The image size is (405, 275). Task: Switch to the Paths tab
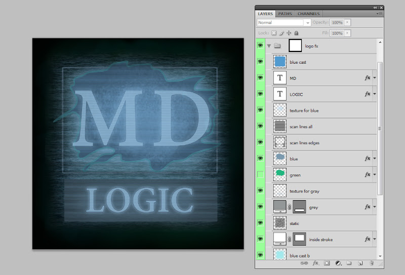tap(285, 14)
